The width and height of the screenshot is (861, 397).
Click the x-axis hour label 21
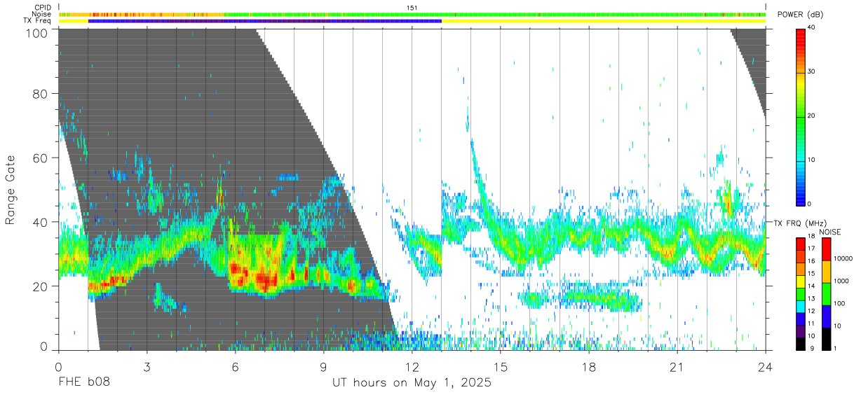point(677,367)
